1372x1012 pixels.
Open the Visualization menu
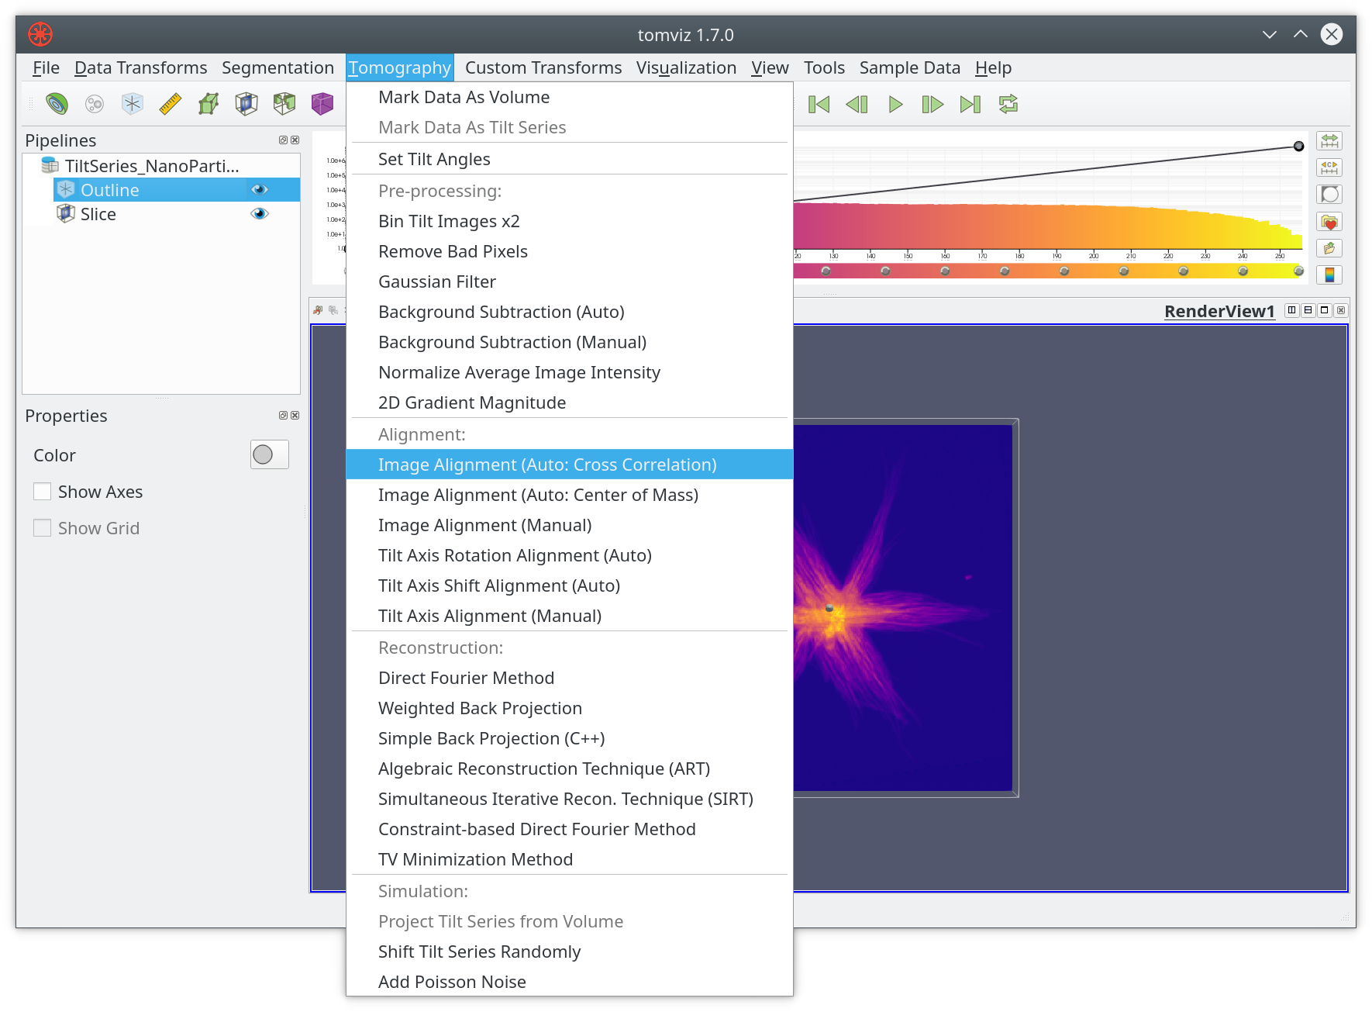click(686, 67)
